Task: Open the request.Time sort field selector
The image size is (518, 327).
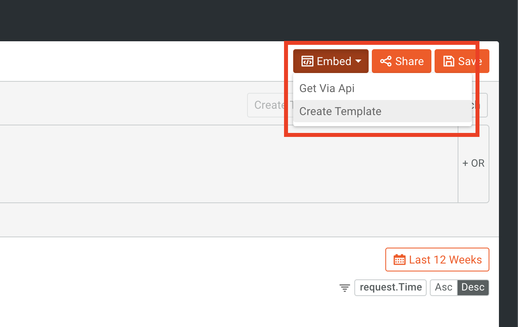Action: pos(390,287)
